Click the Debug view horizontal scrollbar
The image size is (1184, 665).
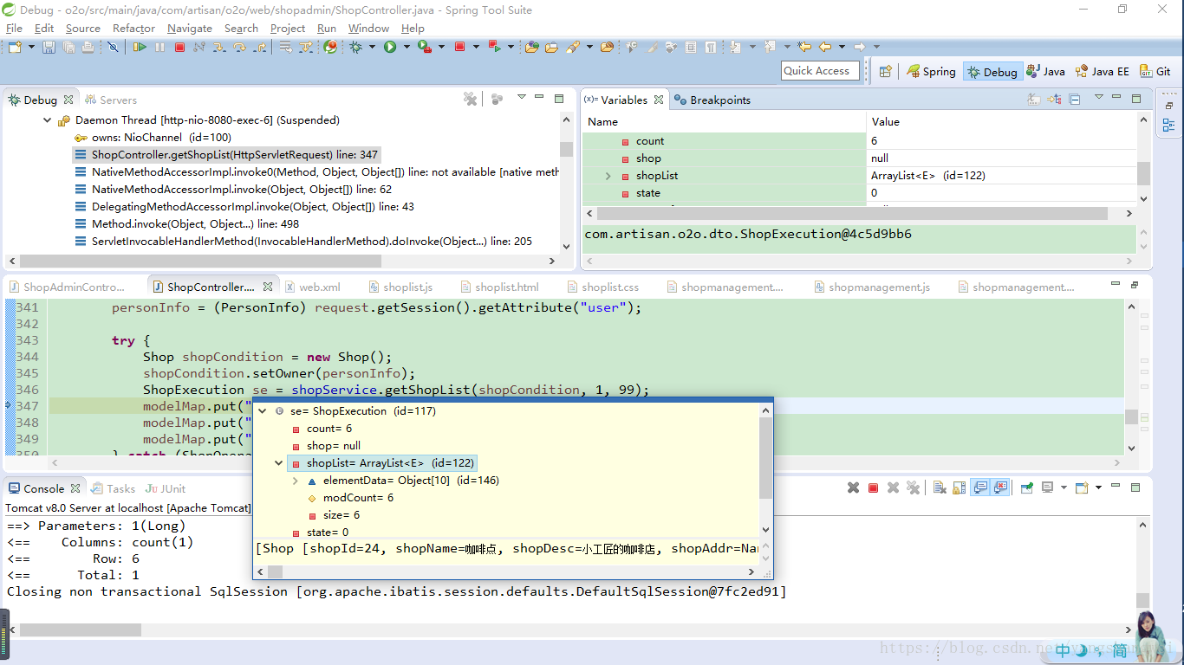199,261
